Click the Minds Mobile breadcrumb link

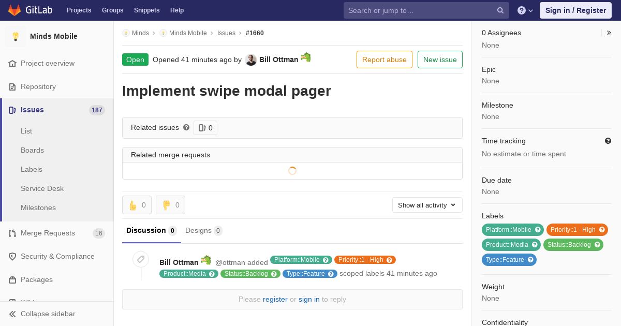coord(188,33)
